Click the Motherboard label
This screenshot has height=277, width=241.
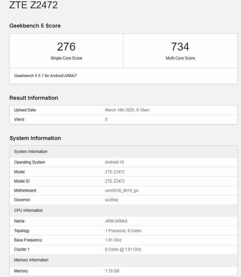pos(25,191)
